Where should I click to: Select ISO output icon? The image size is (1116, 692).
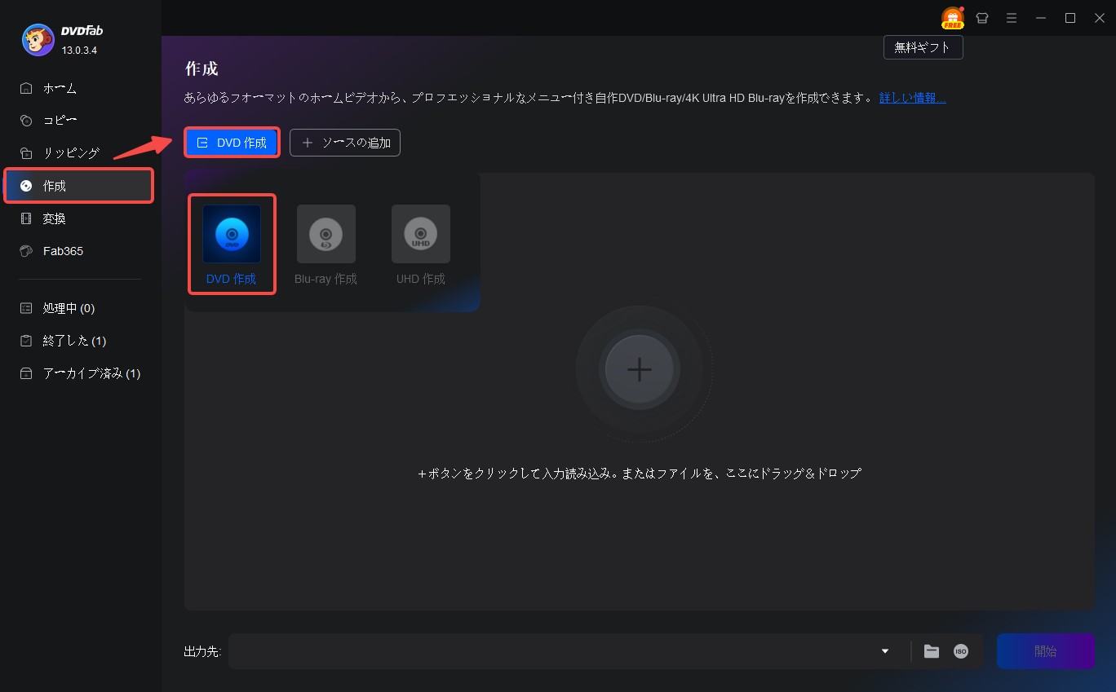point(961,651)
